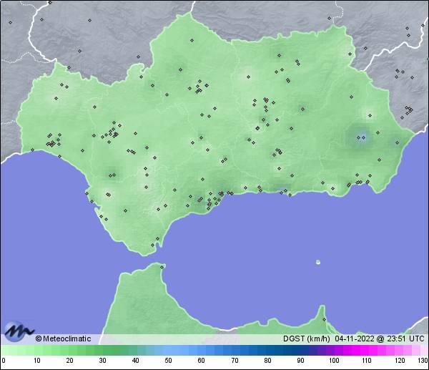Click legend value 30

[x=102, y=361]
